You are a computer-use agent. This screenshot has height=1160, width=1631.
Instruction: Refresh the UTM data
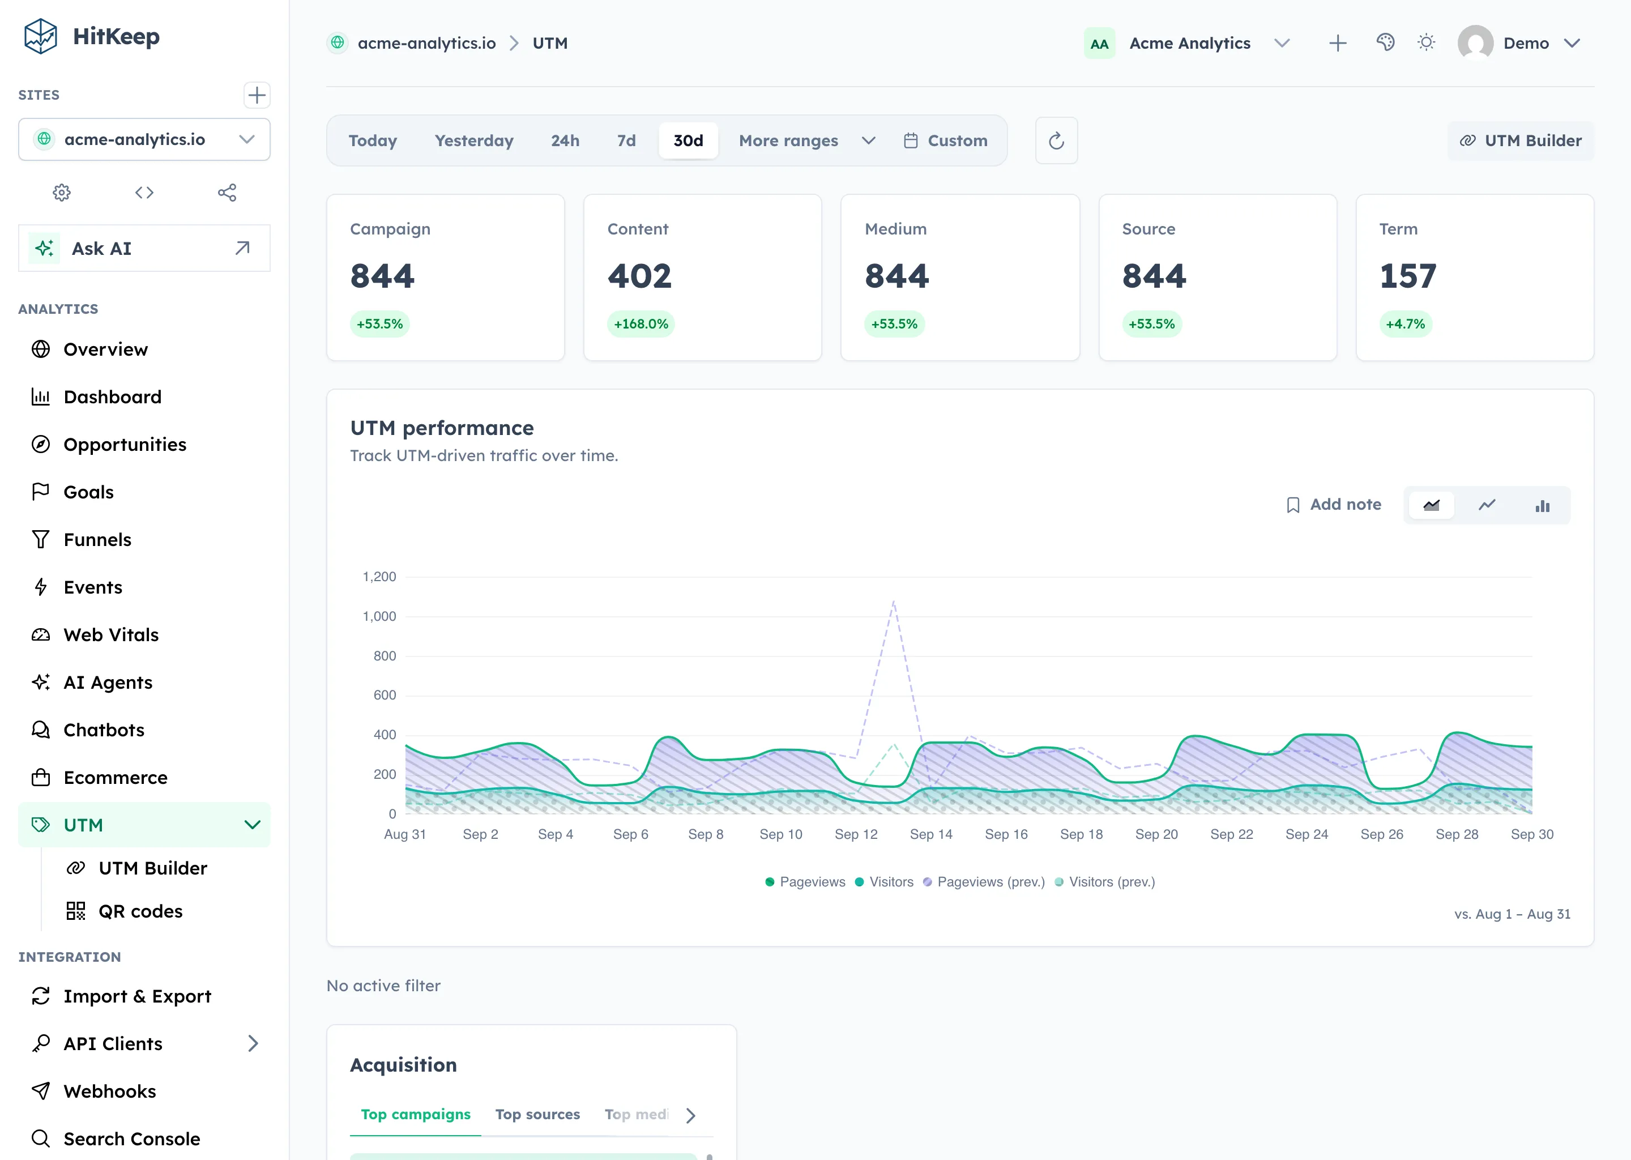coord(1056,140)
